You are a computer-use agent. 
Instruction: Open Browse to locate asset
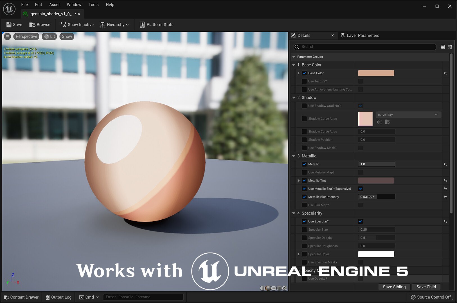tap(40, 25)
